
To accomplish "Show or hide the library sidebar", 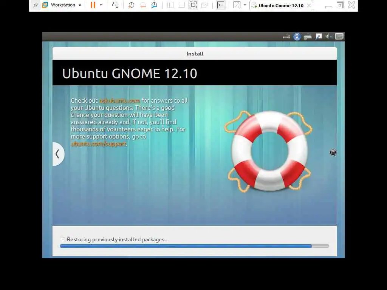I will click(170, 5).
